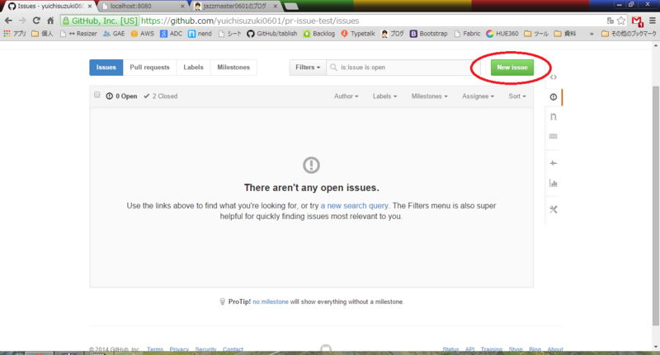Open the HUE360 bookmark
The image size is (660, 355).
(502, 34)
